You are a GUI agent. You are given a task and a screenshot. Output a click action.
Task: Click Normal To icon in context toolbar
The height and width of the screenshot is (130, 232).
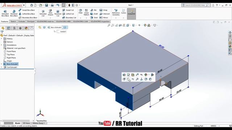pyautogui.click(x=141, y=79)
